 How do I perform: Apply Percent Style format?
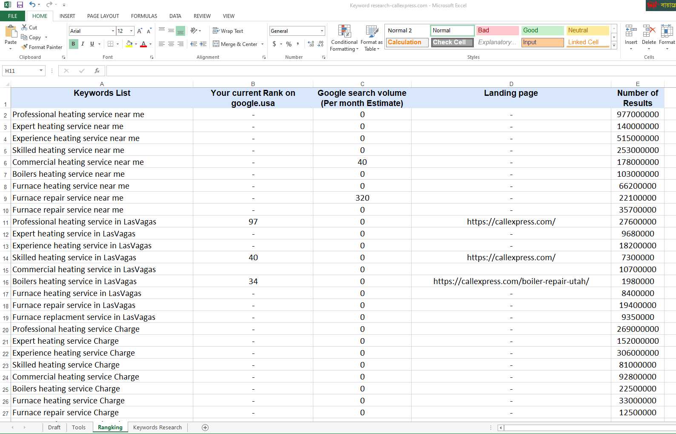(x=289, y=44)
